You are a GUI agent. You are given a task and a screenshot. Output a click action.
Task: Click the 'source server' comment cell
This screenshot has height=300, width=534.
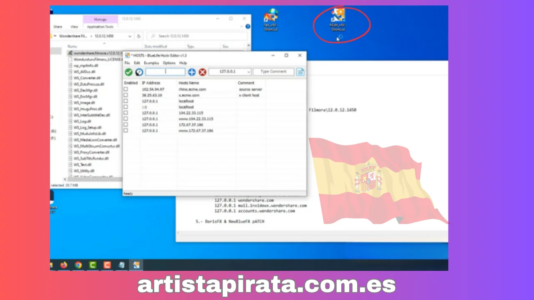[250, 89]
